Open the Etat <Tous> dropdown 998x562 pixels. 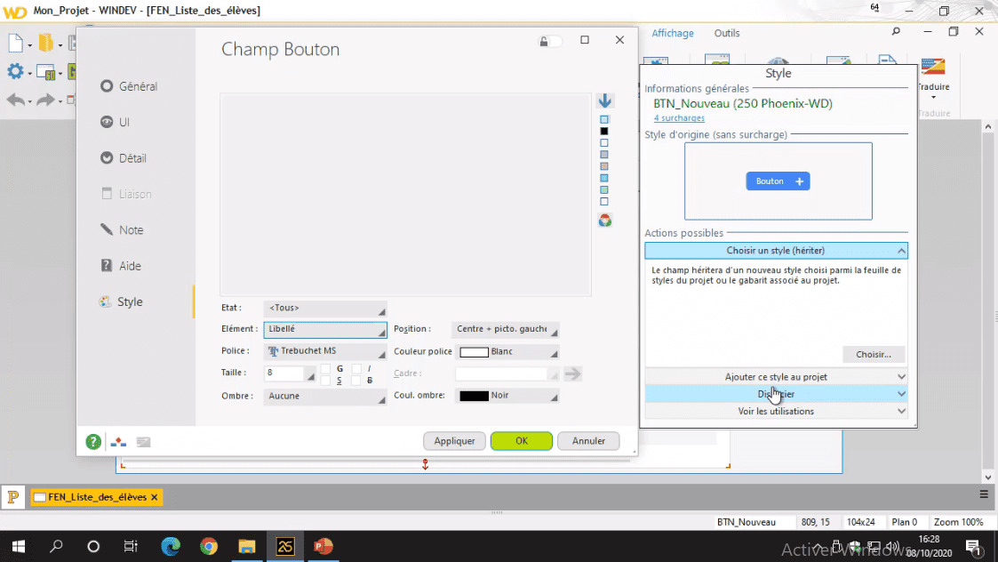(x=324, y=309)
